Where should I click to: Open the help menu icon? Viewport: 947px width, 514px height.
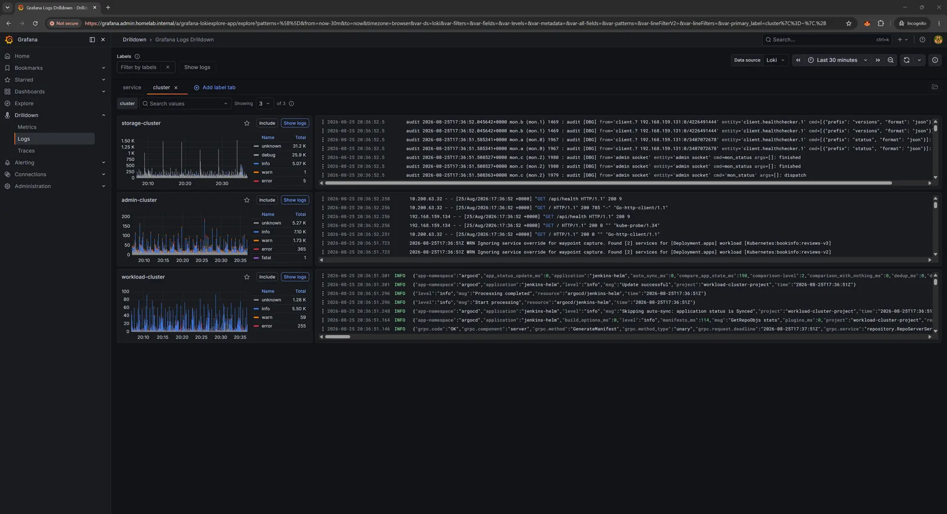[922, 40]
